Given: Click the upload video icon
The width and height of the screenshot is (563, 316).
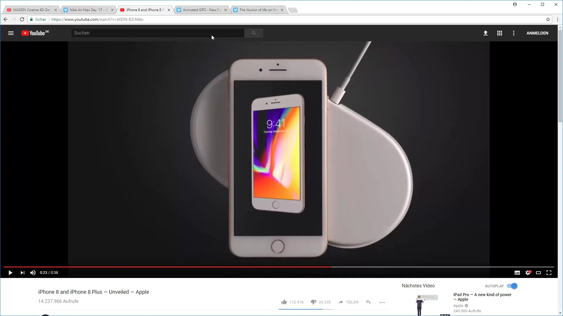Looking at the screenshot, I should [486, 33].
